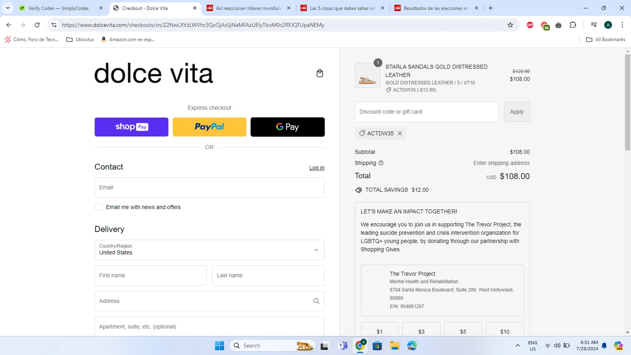View site information icon in address bar
Screen dimensions: 631x355
[x=54, y=25]
